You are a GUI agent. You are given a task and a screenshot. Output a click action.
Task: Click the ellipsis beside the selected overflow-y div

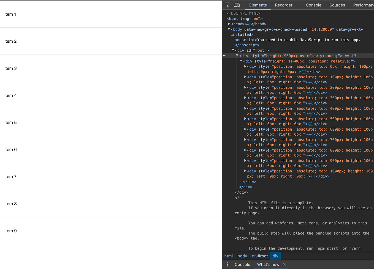pos(225,56)
